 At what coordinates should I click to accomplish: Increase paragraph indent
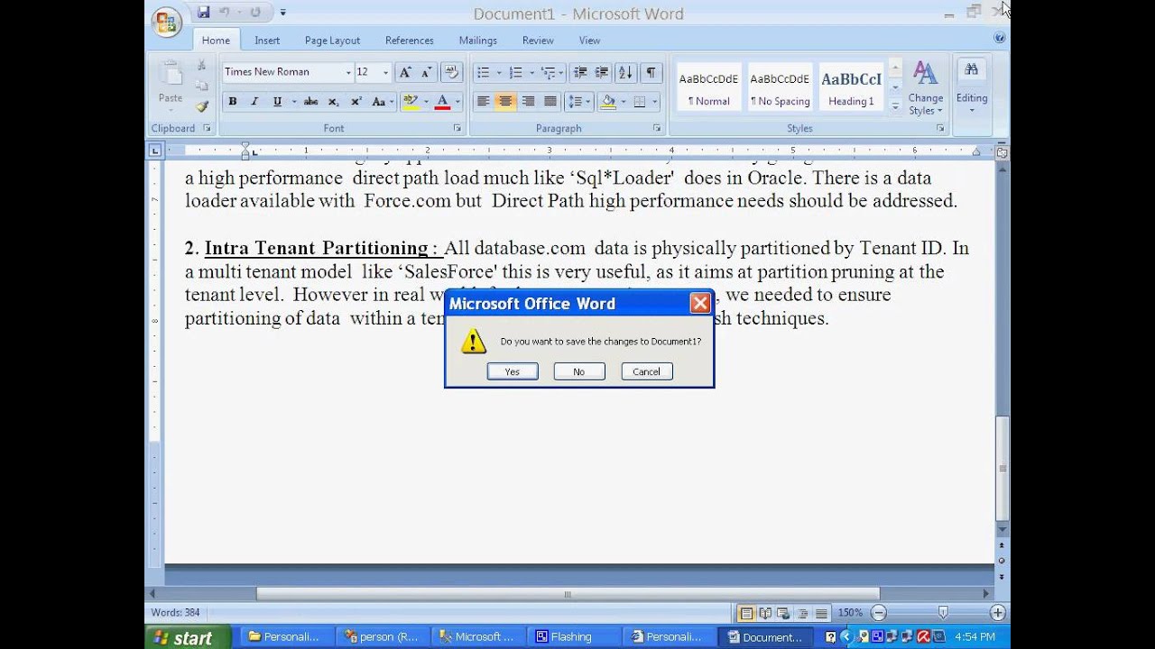coord(602,73)
